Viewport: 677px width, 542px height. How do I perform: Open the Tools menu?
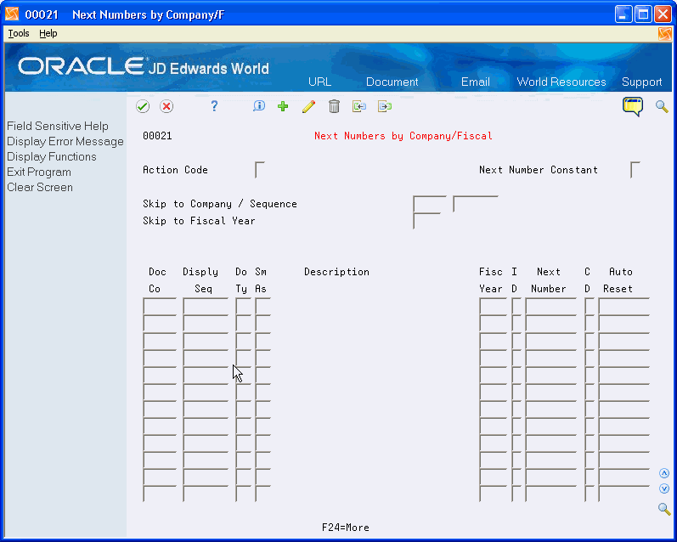19,33
